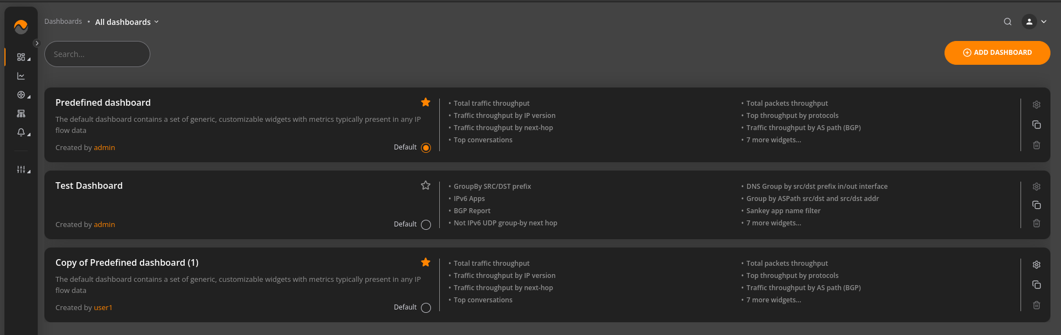Viewport: 1061px width, 335px height.
Task: Open the alerts bell sidebar icon
Action: (21, 132)
